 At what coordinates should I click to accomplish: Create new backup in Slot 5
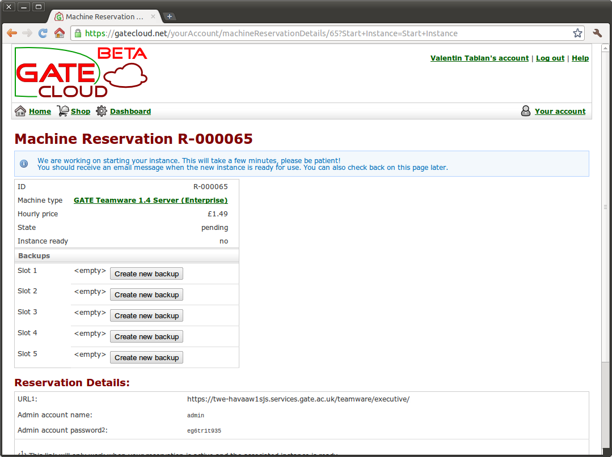pos(147,358)
